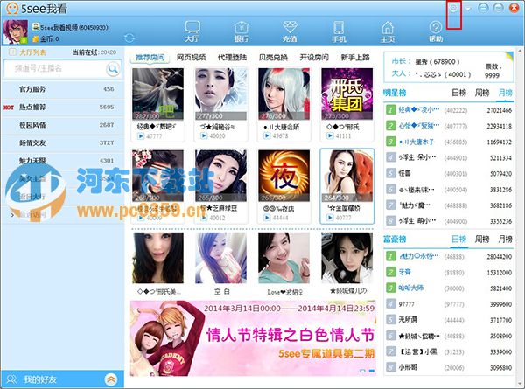This screenshot has width=525, height=389.
Task: Open host photo labeled ★倾城蝶儿
Action: pos(346,258)
